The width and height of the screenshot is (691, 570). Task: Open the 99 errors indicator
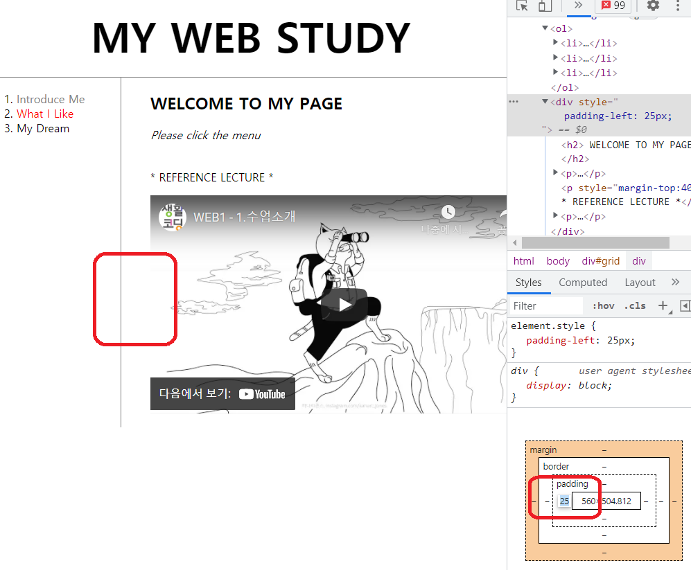pyautogui.click(x=613, y=6)
